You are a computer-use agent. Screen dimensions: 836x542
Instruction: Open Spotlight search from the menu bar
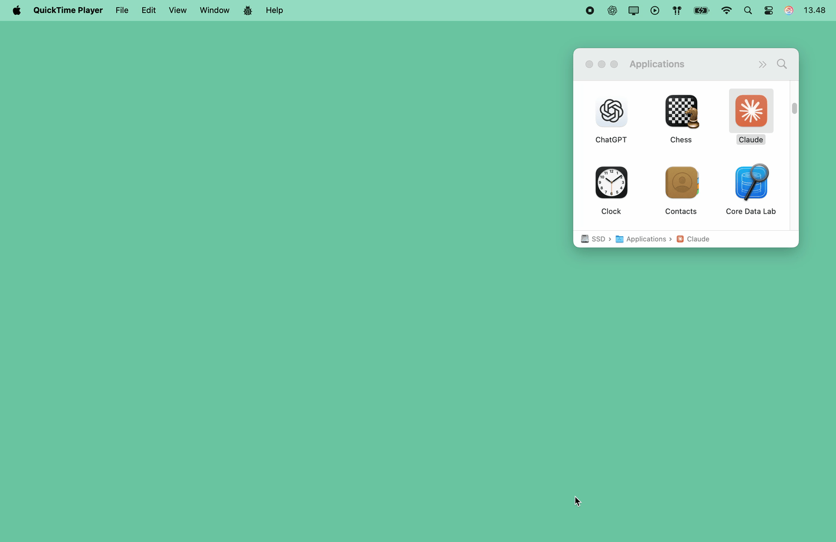tap(748, 10)
